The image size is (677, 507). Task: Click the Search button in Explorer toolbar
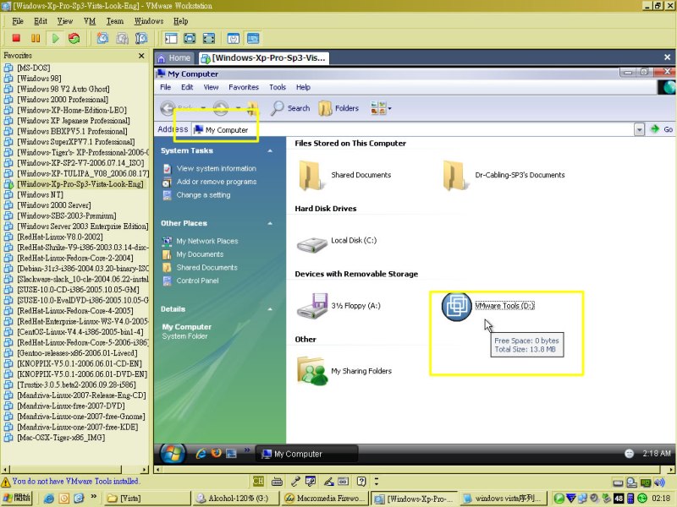(x=290, y=108)
